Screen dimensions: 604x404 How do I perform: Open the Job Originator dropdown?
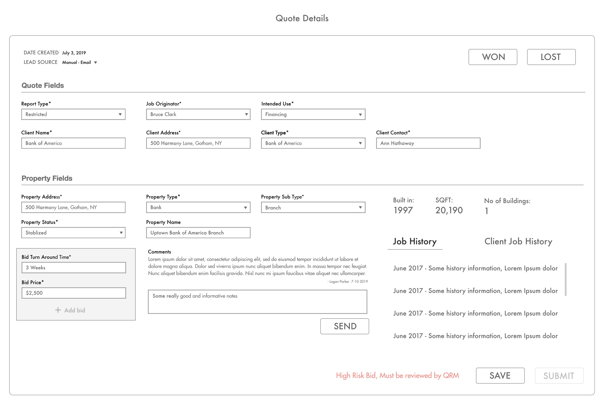pos(246,114)
